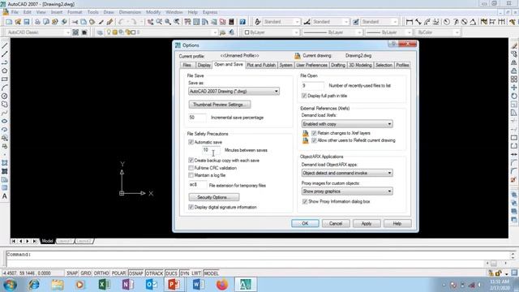This screenshot has width=519, height=292.
Task: Click the Hatch tool icon
Action: click(5, 163)
